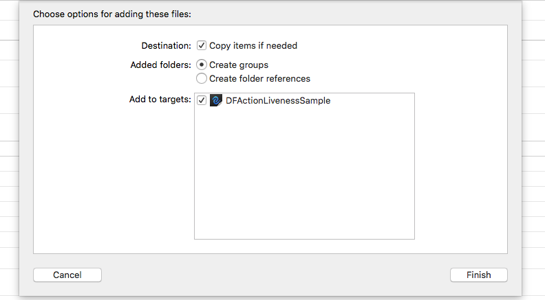This screenshot has height=300, width=545.
Task: Uncheck the DFActionLivenessSample target checkbox
Action: (202, 100)
